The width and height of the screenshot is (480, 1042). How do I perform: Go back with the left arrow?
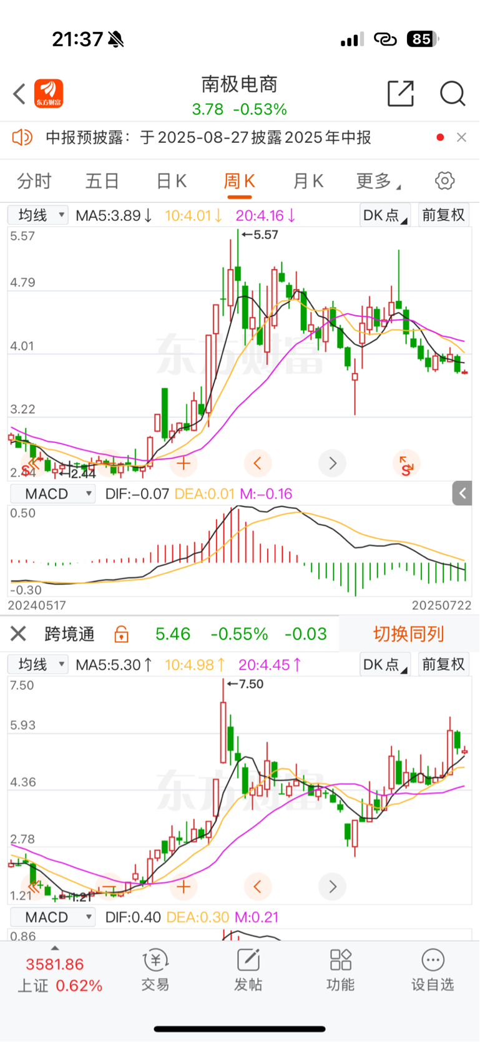pos(19,94)
